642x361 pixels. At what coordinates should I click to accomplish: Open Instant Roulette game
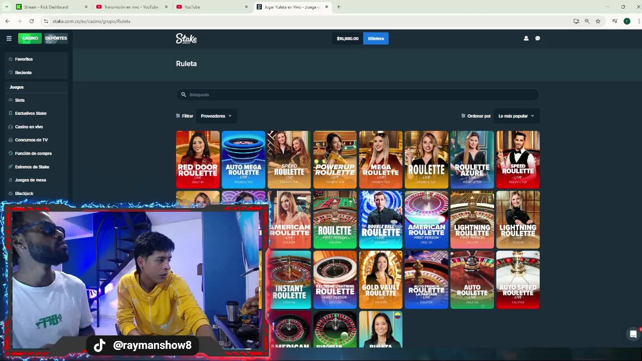pyautogui.click(x=289, y=280)
